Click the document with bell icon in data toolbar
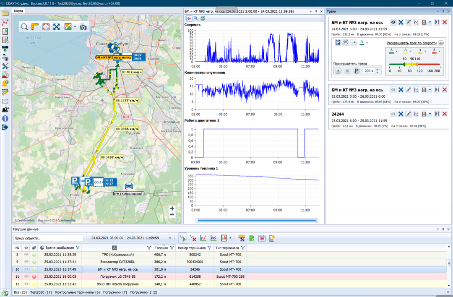The image size is (453, 297). tap(271, 238)
